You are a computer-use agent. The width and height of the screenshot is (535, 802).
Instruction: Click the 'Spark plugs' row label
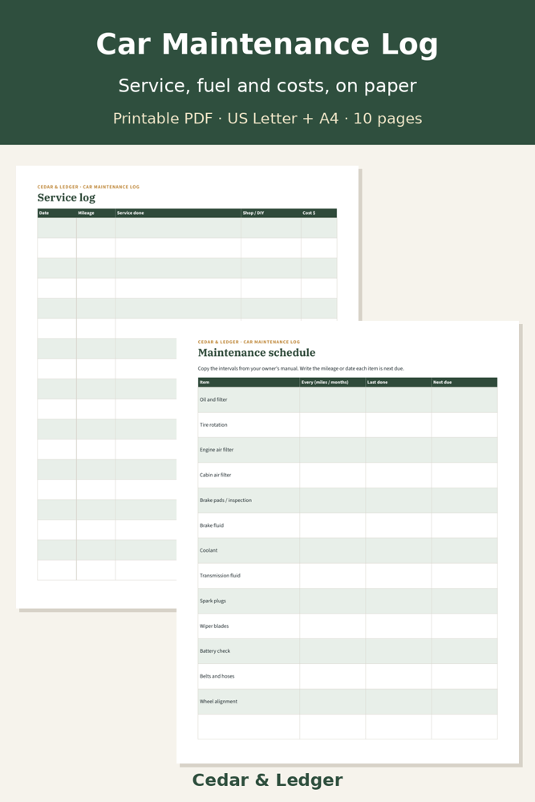coord(213,601)
